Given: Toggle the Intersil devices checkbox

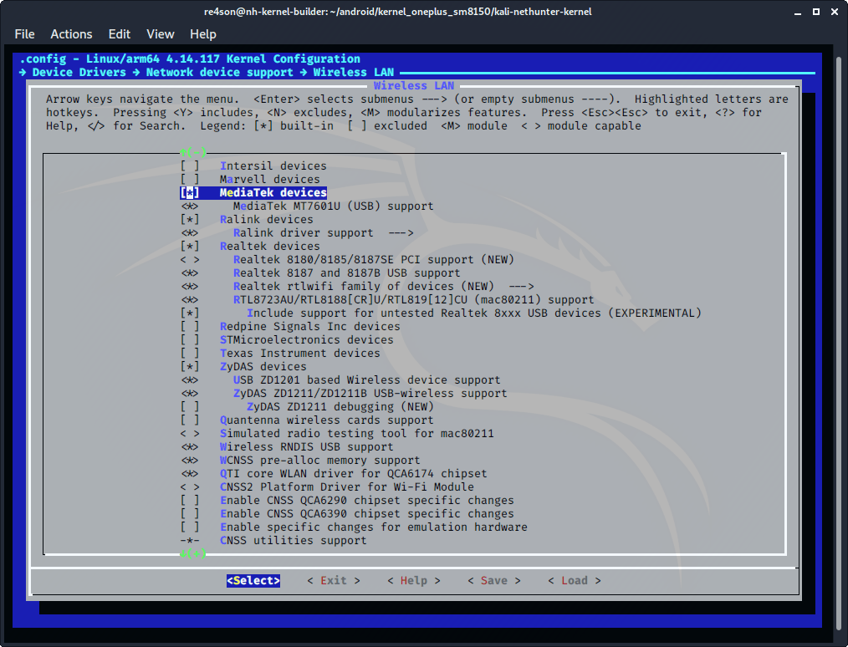Looking at the screenshot, I should [x=190, y=166].
